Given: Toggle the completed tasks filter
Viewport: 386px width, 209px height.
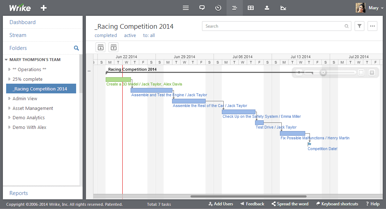Looking at the screenshot, I should (106, 36).
